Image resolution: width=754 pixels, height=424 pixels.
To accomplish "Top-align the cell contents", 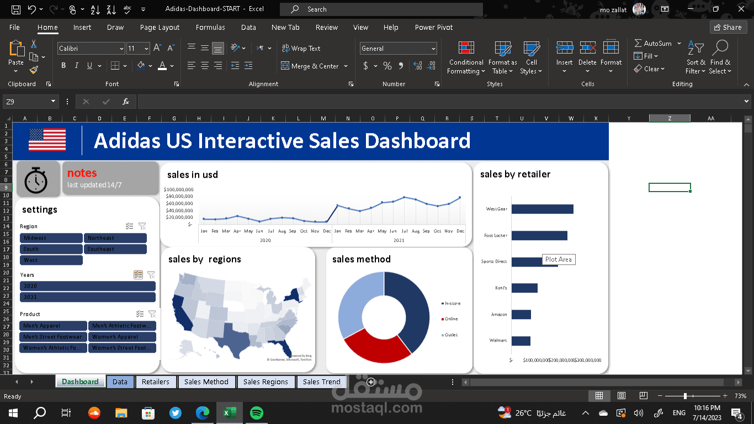I will (192, 48).
